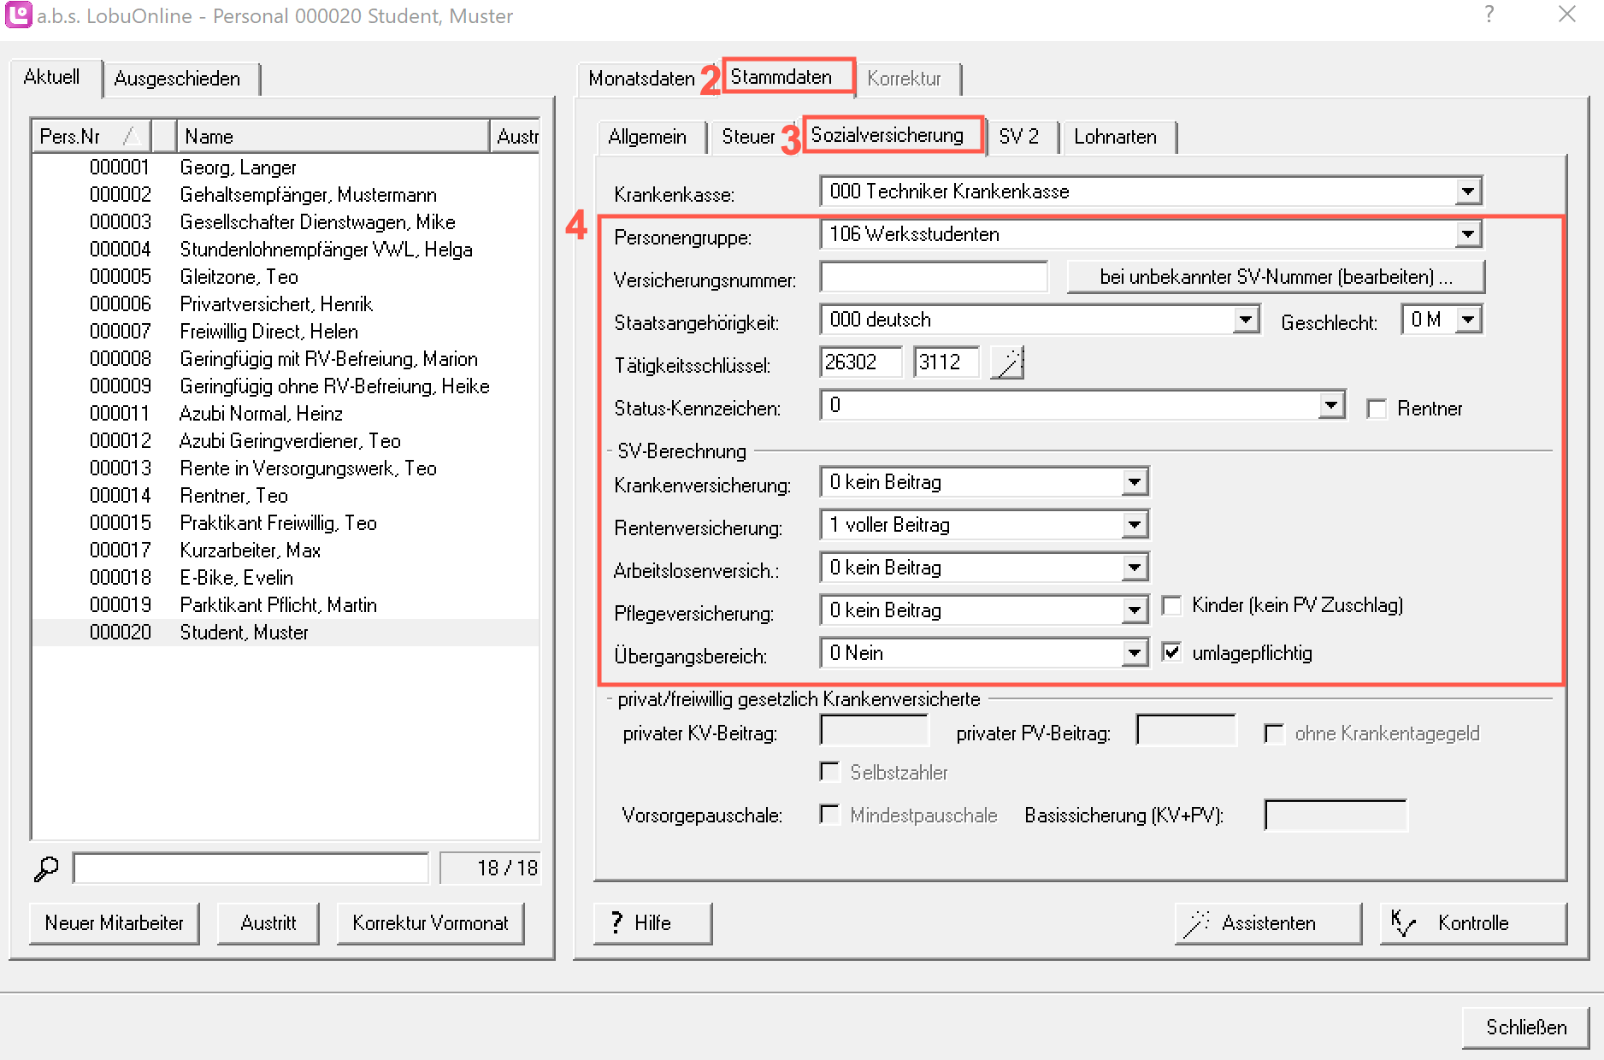
Task: Click the Neuer Mitarbeiter button
Action: [114, 923]
